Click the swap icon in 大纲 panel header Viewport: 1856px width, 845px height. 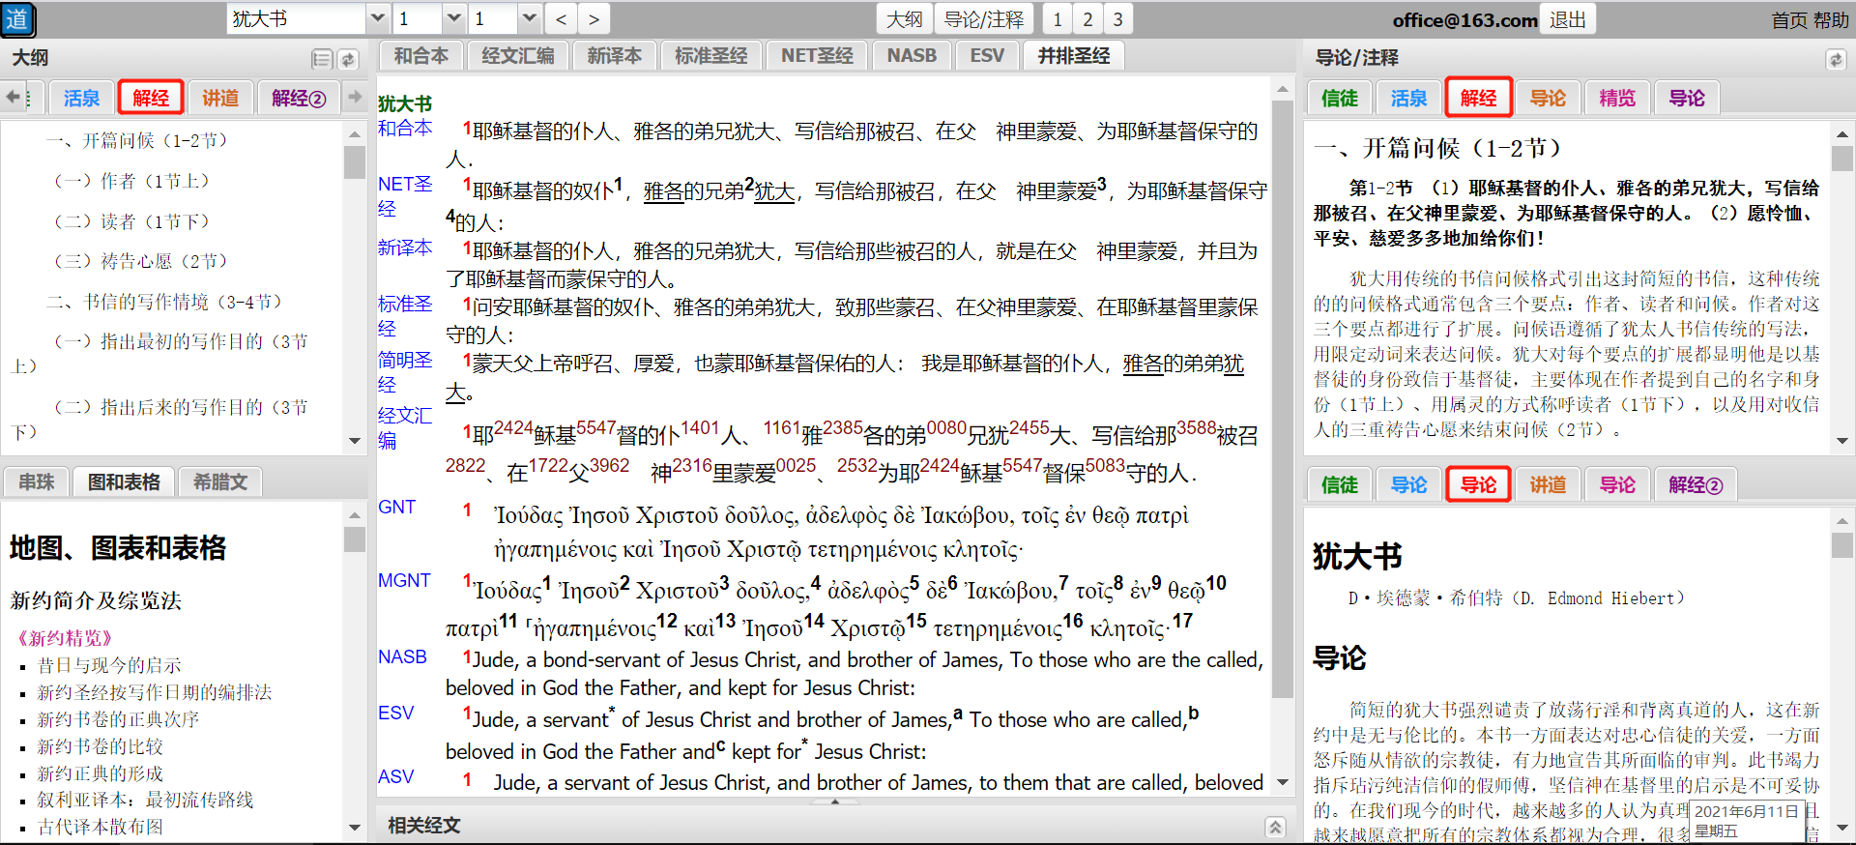(348, 60)
